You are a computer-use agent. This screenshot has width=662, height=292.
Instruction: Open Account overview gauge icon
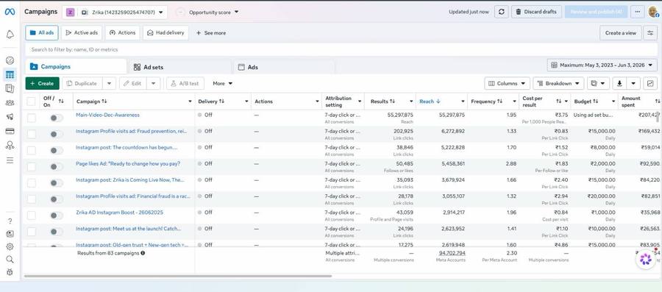[10, 60]
